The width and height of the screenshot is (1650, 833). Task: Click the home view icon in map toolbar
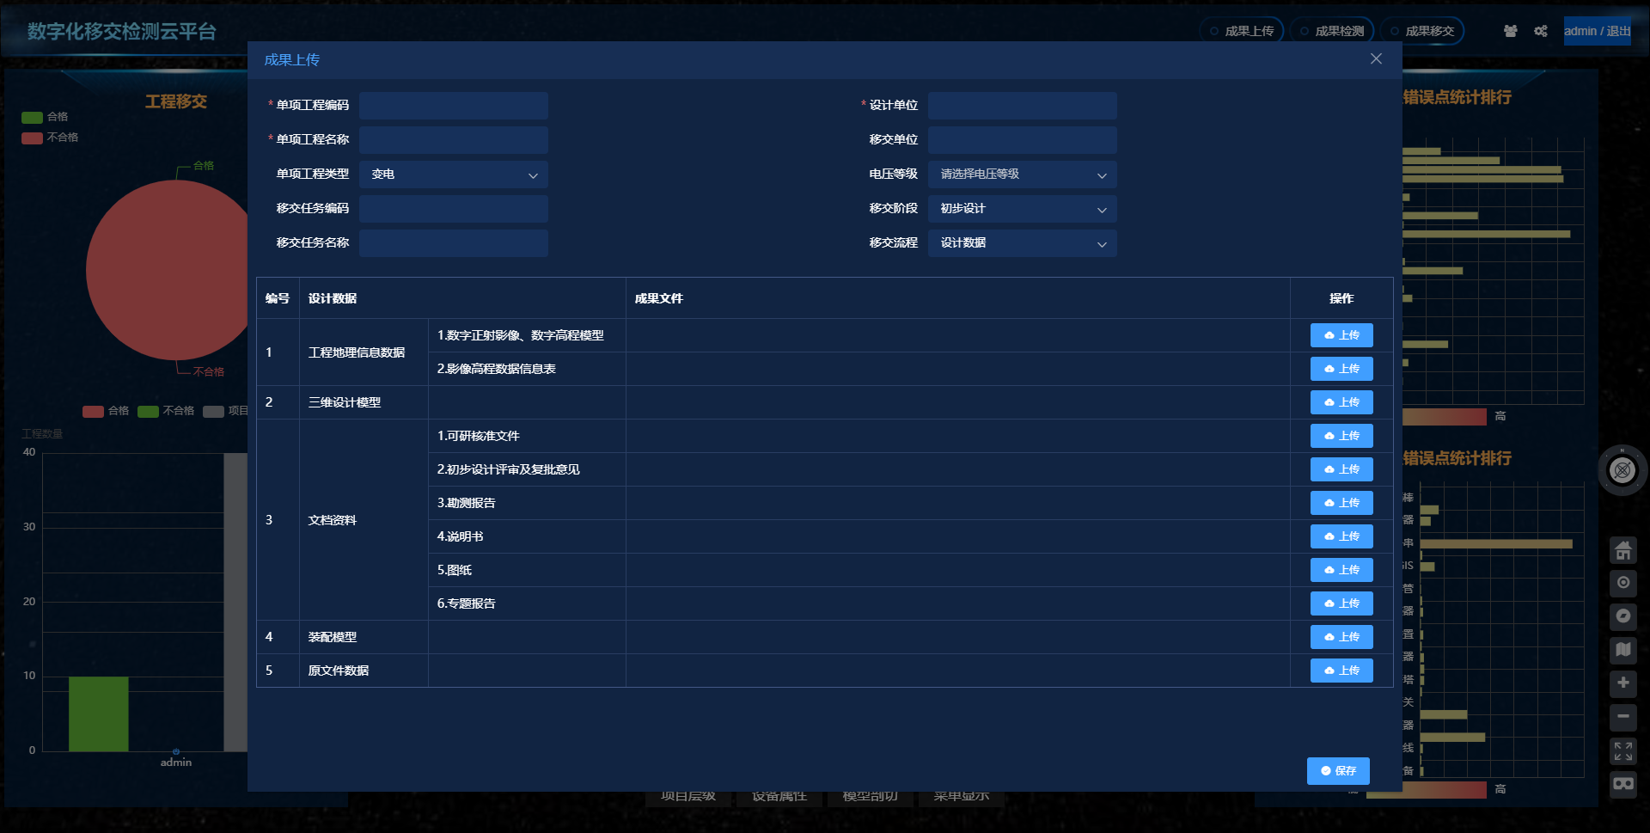[1622, 550]
